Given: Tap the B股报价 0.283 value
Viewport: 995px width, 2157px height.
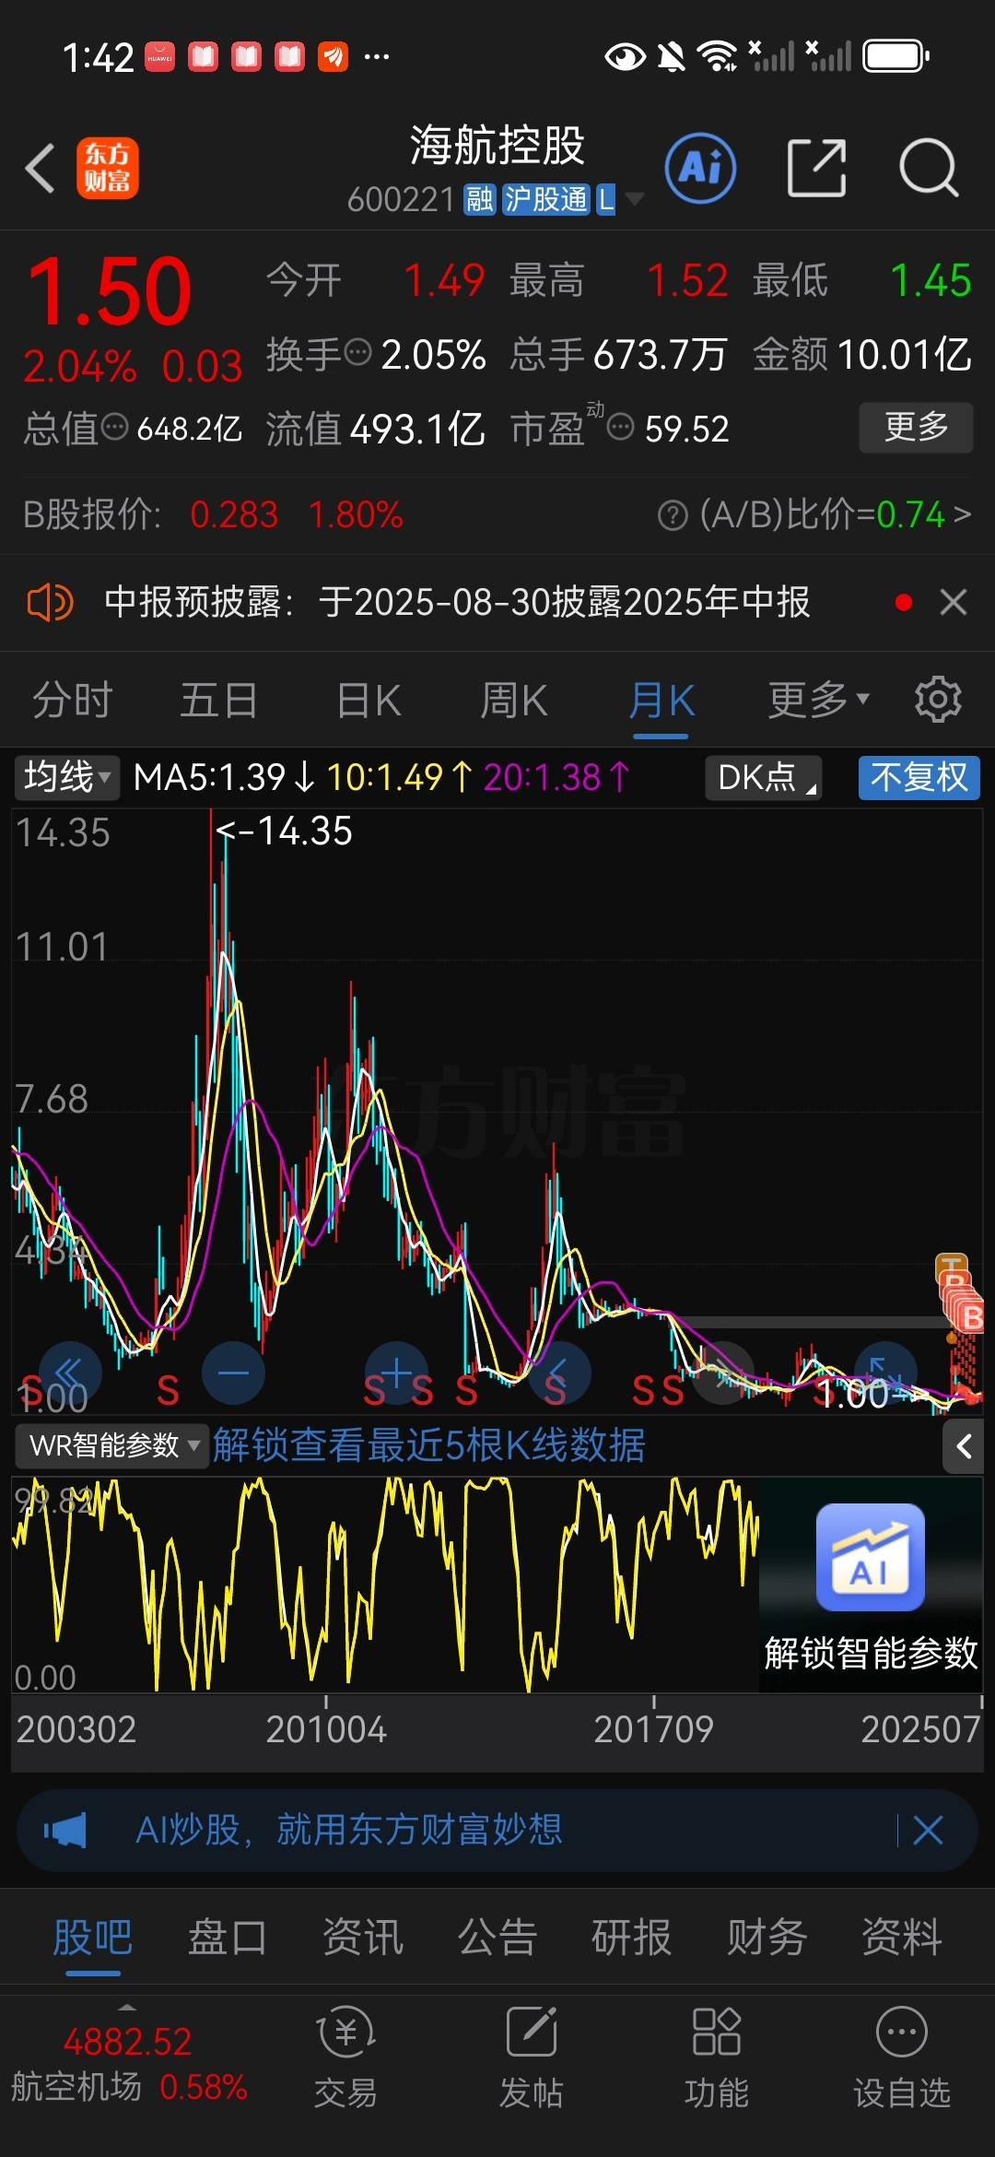Looking at the screenshot, I should (234, 514).
